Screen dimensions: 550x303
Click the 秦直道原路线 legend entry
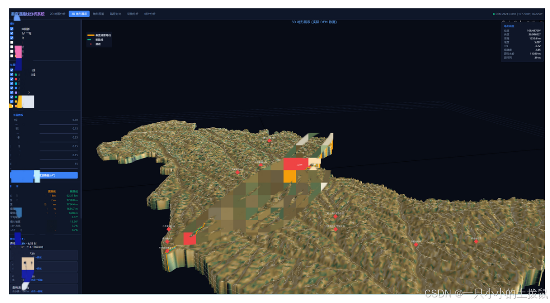[99, 35]
